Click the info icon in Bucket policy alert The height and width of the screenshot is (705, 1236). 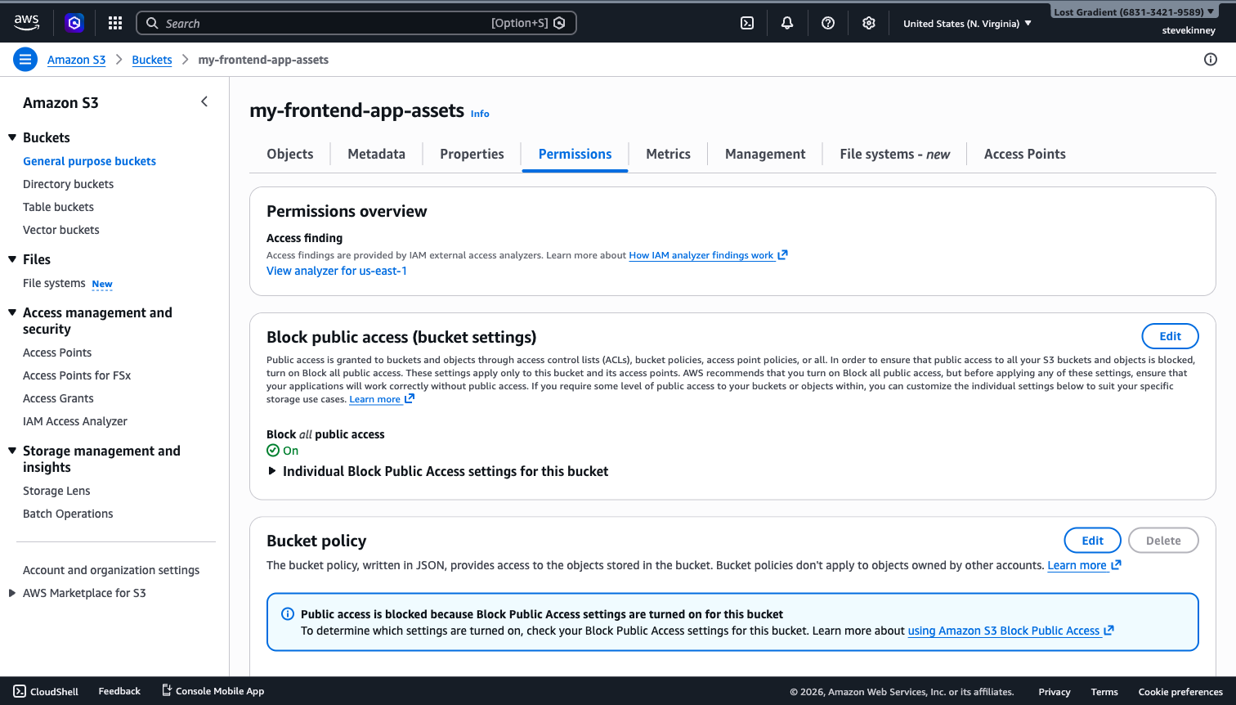288,613
